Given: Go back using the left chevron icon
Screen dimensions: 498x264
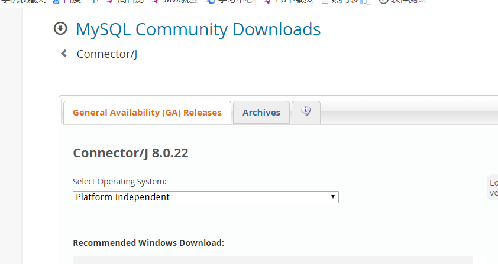Looking at the screenshot, I should click(x=64, y=54).
